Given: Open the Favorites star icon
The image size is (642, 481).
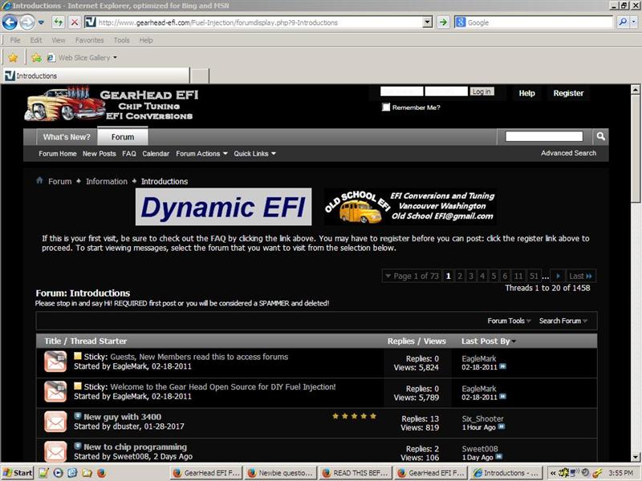Looking at the screenshot, I should pos(13,58).
